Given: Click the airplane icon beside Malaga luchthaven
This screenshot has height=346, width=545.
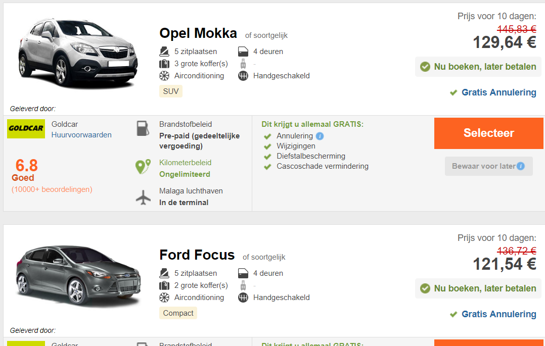Looking at the screenshot, I should (x=144, y=197).
